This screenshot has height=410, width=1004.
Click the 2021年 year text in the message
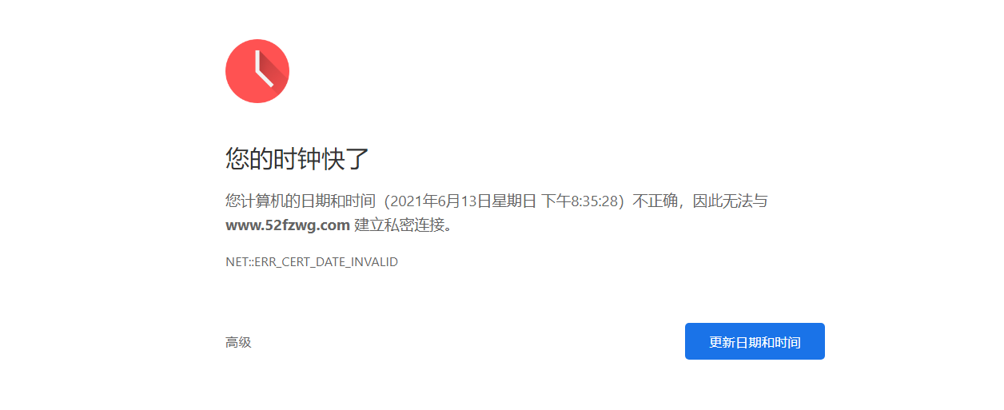408,201
